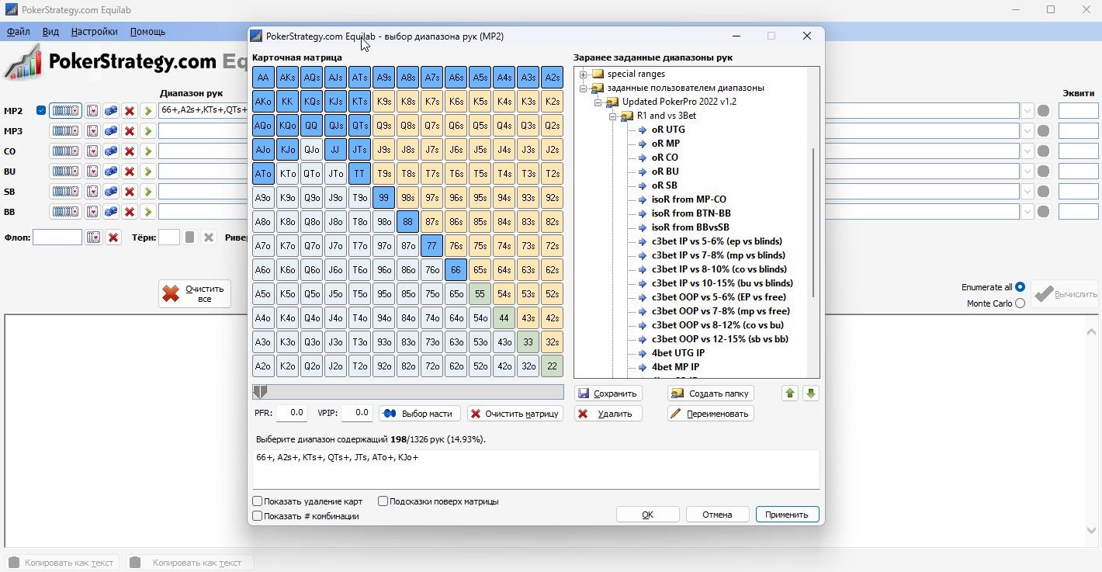The image size is (1102, 572).
Task: Click the 'Очистить матрицу' button
Action: click(515, 414)
